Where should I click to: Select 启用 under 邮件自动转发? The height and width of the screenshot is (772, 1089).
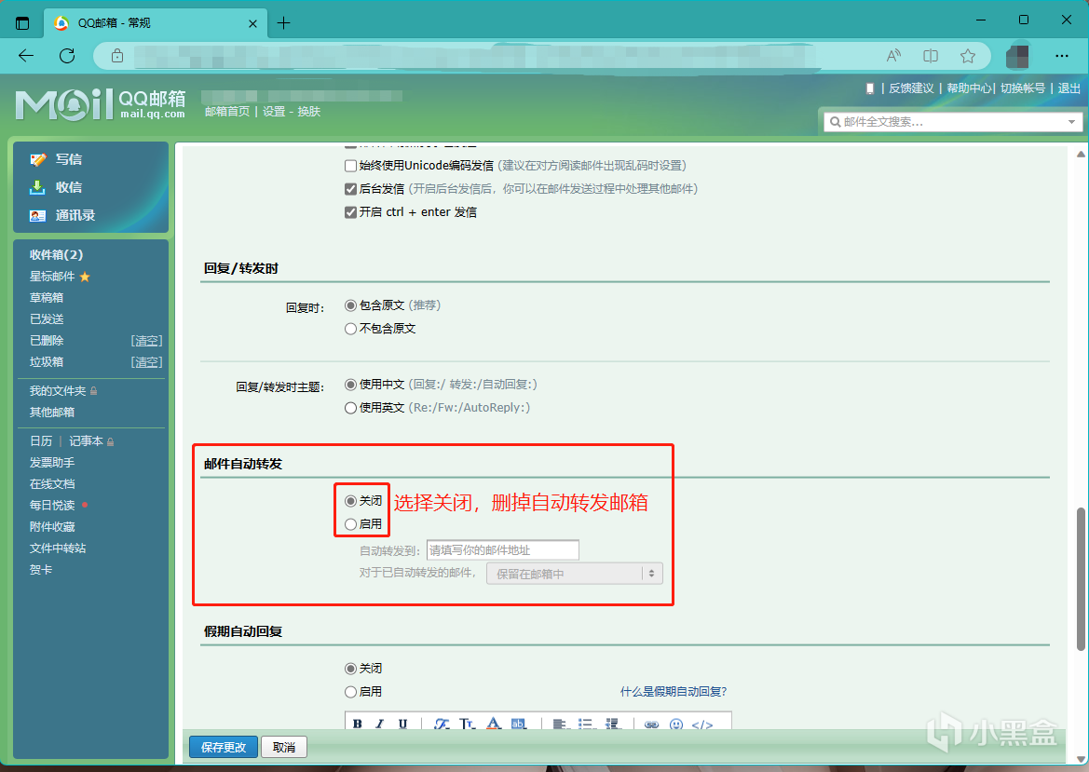point(350,524)
